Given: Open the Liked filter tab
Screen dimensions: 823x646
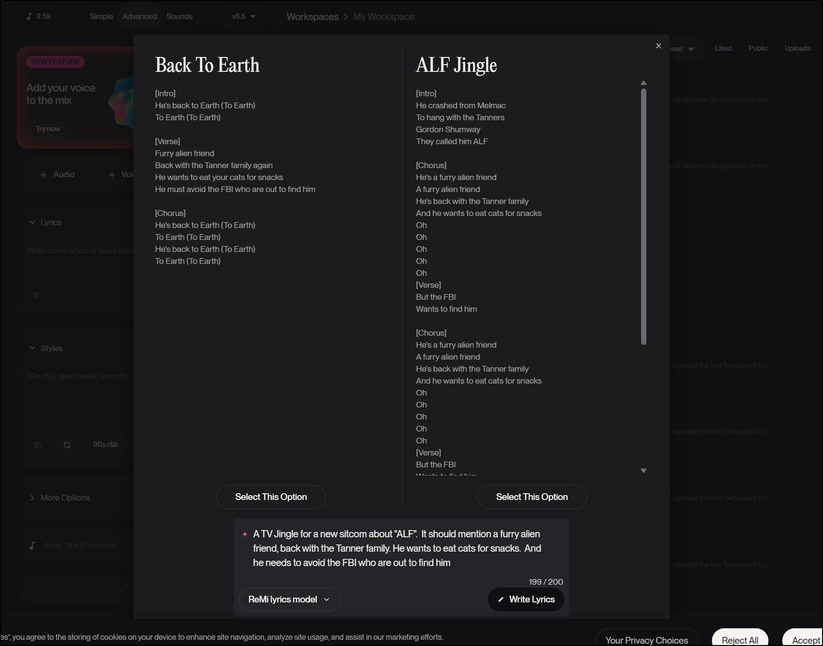Looking at the screenshot, I should (x=723, y=48).
